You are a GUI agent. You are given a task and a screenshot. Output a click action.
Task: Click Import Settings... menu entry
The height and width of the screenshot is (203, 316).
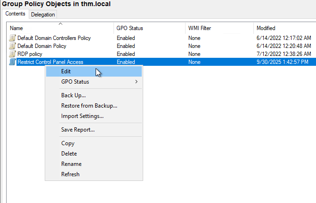[82, 116]
